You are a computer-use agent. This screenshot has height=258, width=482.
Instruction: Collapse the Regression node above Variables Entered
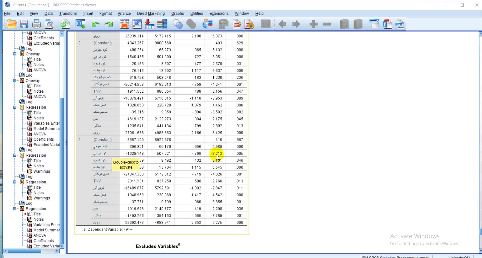point(15,107)
